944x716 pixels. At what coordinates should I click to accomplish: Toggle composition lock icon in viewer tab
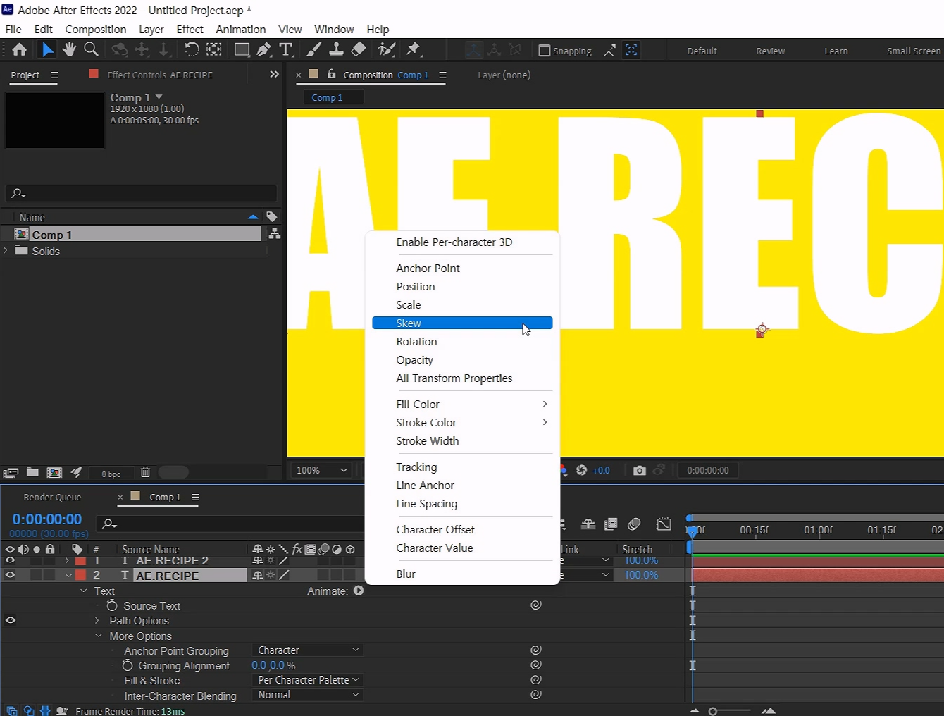[332, 74]
